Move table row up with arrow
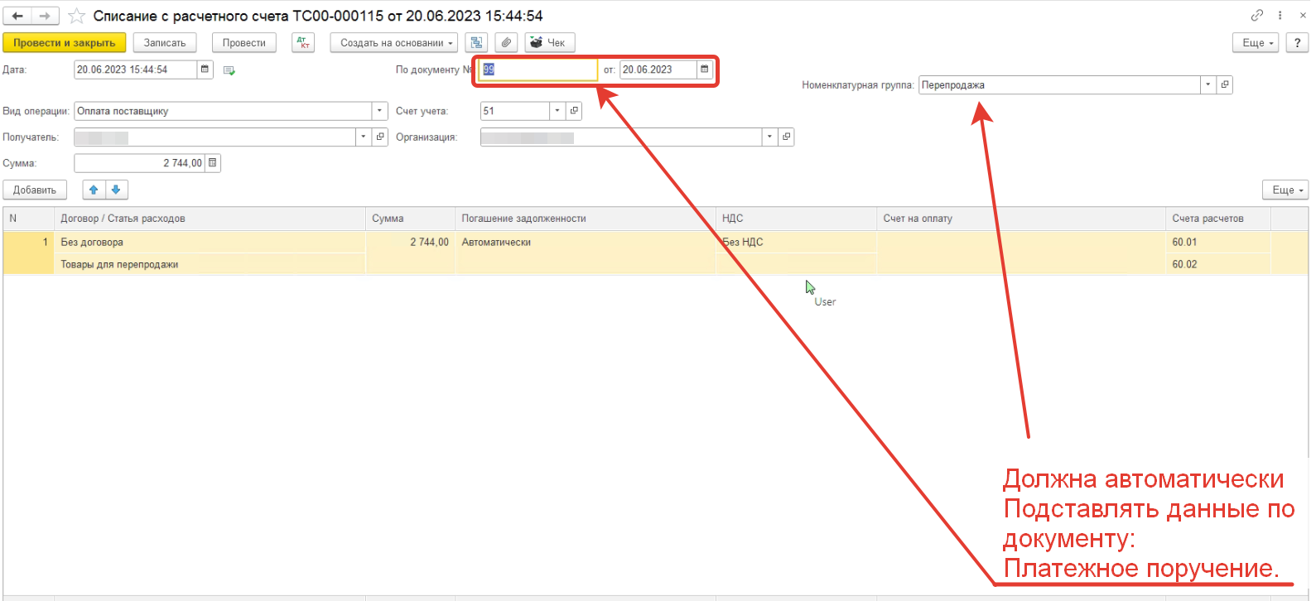This screenshot has width=1316, height=601. (x=94, y=190)
